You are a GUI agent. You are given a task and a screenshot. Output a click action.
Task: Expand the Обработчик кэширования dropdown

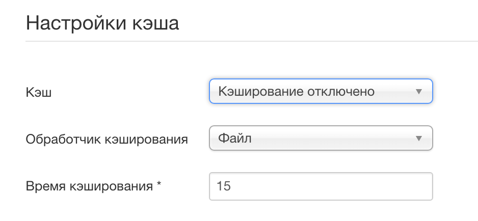(x=321, y=138)
